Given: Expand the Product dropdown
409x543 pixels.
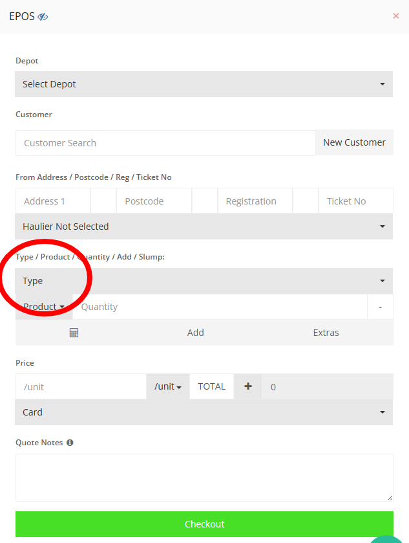Looking at the screenshot, I should [44, 307].
